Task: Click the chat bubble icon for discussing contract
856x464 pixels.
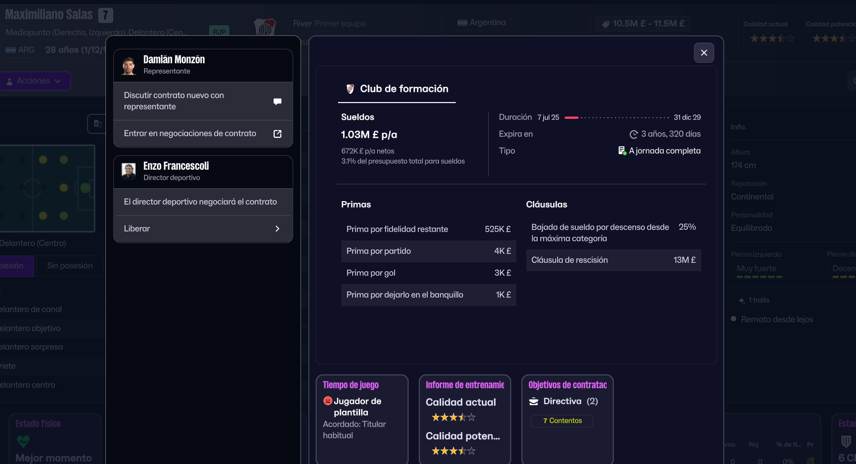Action: 277,101
